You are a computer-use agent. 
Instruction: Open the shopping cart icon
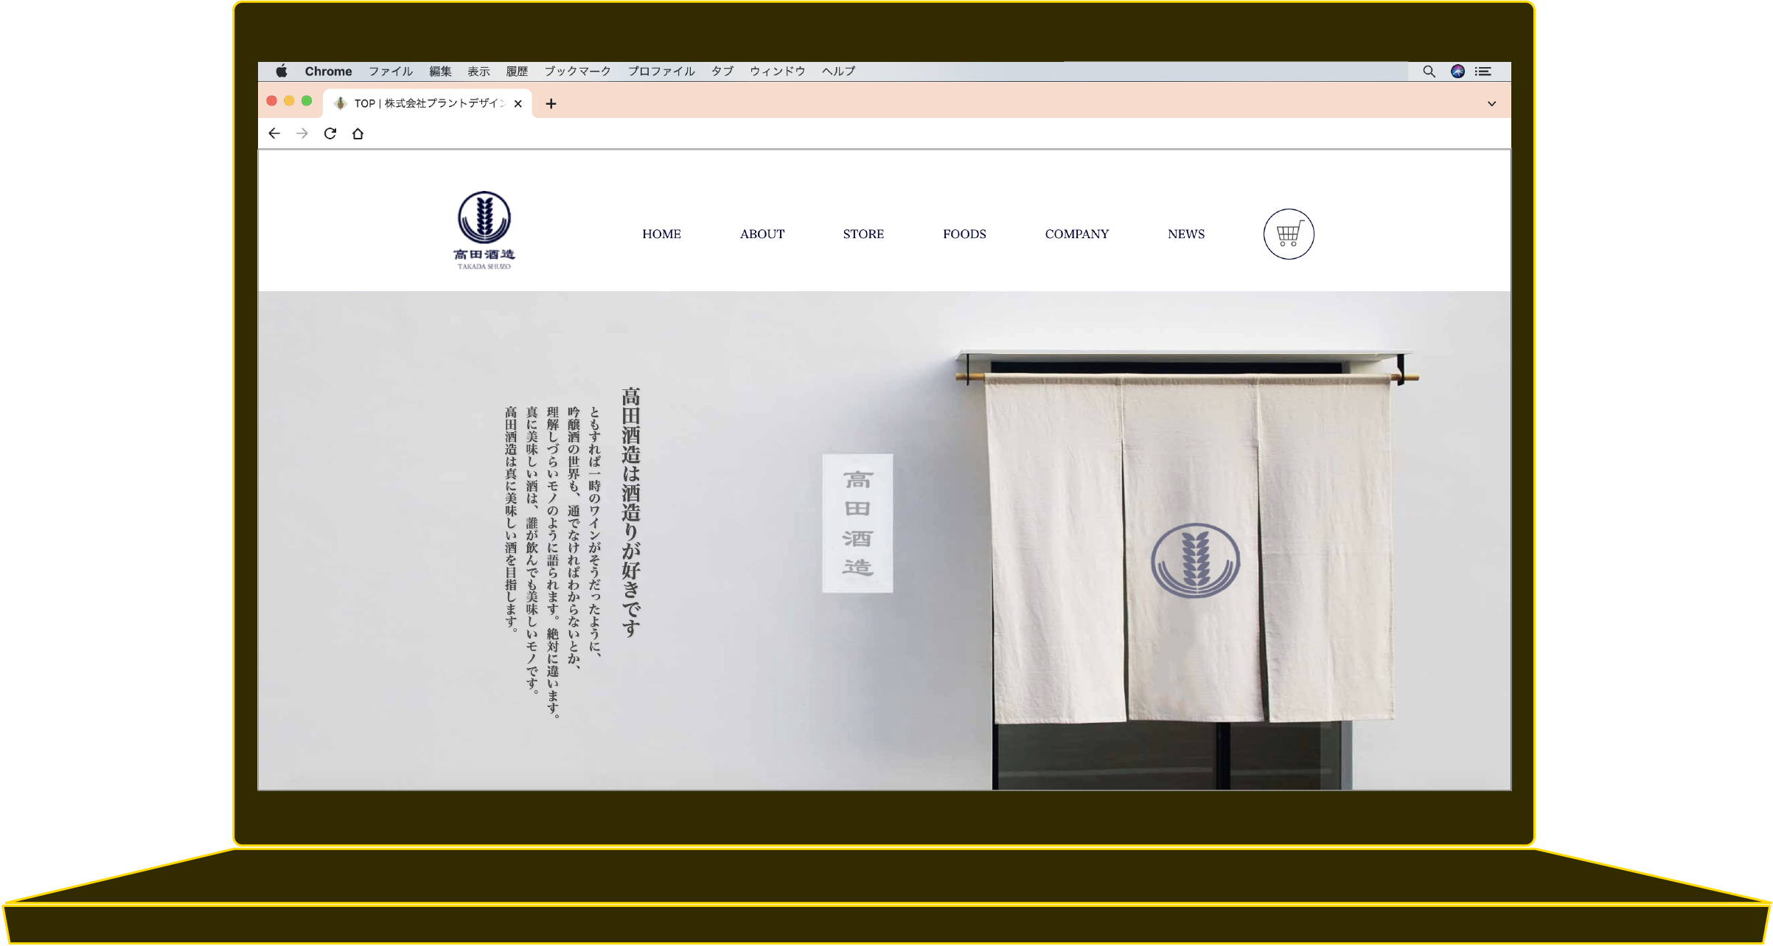pyautogui.click(x=1288, y=234)
